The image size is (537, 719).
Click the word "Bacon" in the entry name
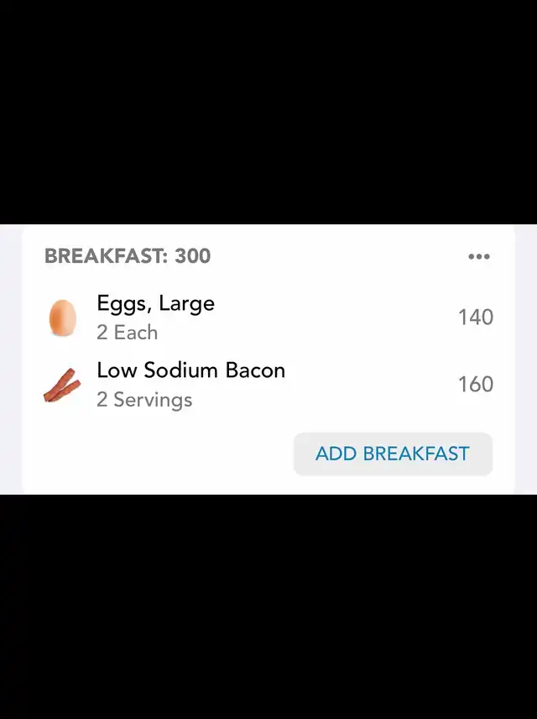click(x=255, y=370)
